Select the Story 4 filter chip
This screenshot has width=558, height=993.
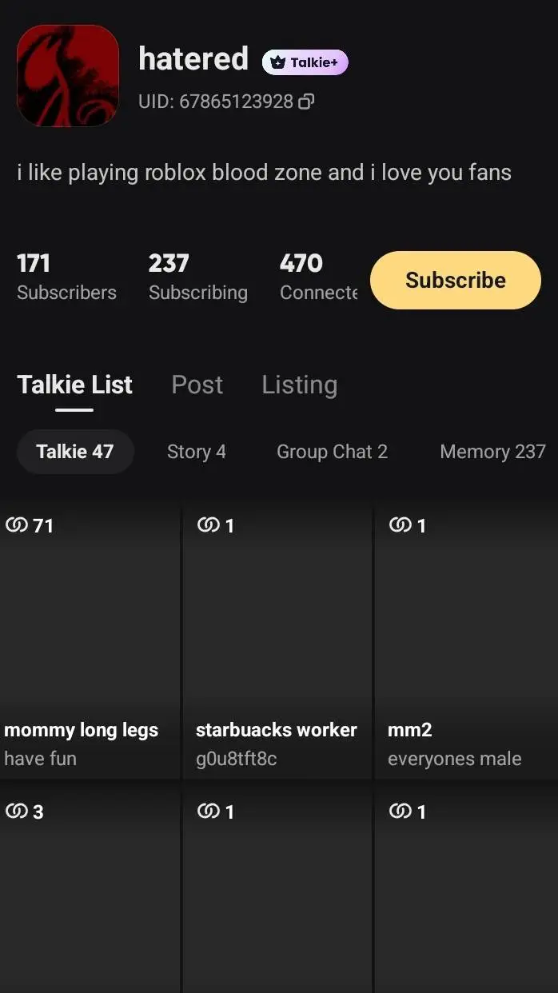coord(196,452)
